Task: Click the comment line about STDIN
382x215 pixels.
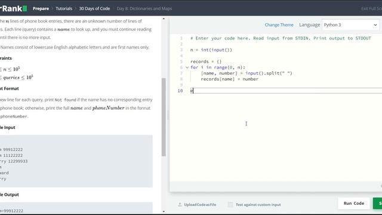Action: click(x=281, y=38)
